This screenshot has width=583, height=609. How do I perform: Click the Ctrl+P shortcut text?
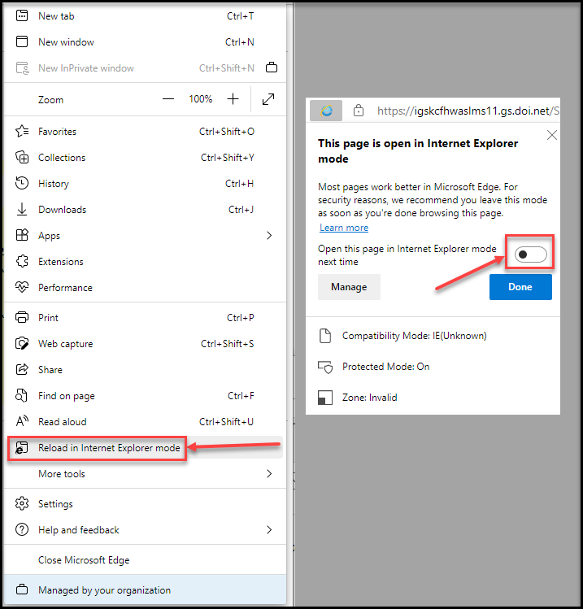click(241, 318)
